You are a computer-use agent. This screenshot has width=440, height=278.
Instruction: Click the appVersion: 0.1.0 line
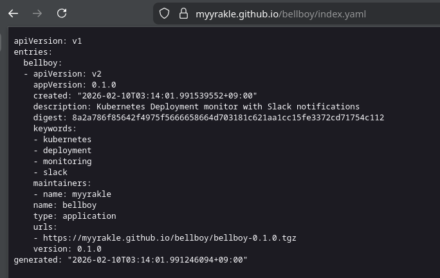coord(75,84)
